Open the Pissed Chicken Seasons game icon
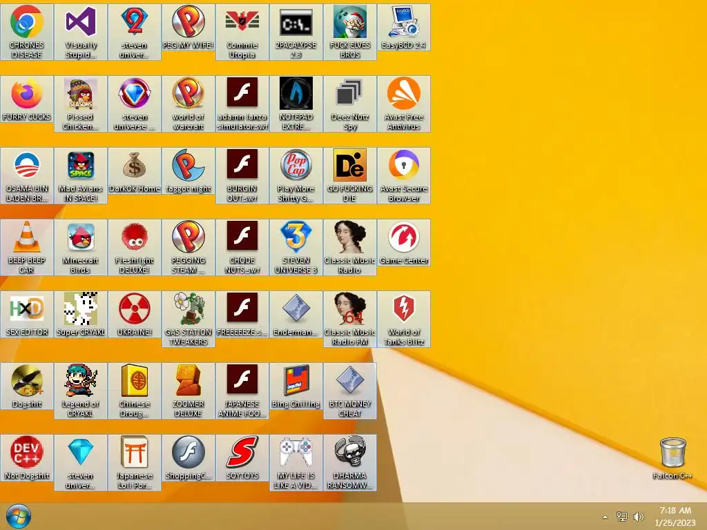This screenshot has height=530, width=707. click(x=81, y=104)
